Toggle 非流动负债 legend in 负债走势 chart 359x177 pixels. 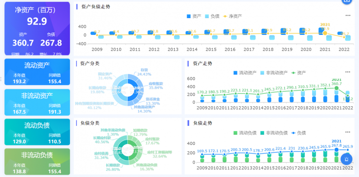(x=274, y=133)
